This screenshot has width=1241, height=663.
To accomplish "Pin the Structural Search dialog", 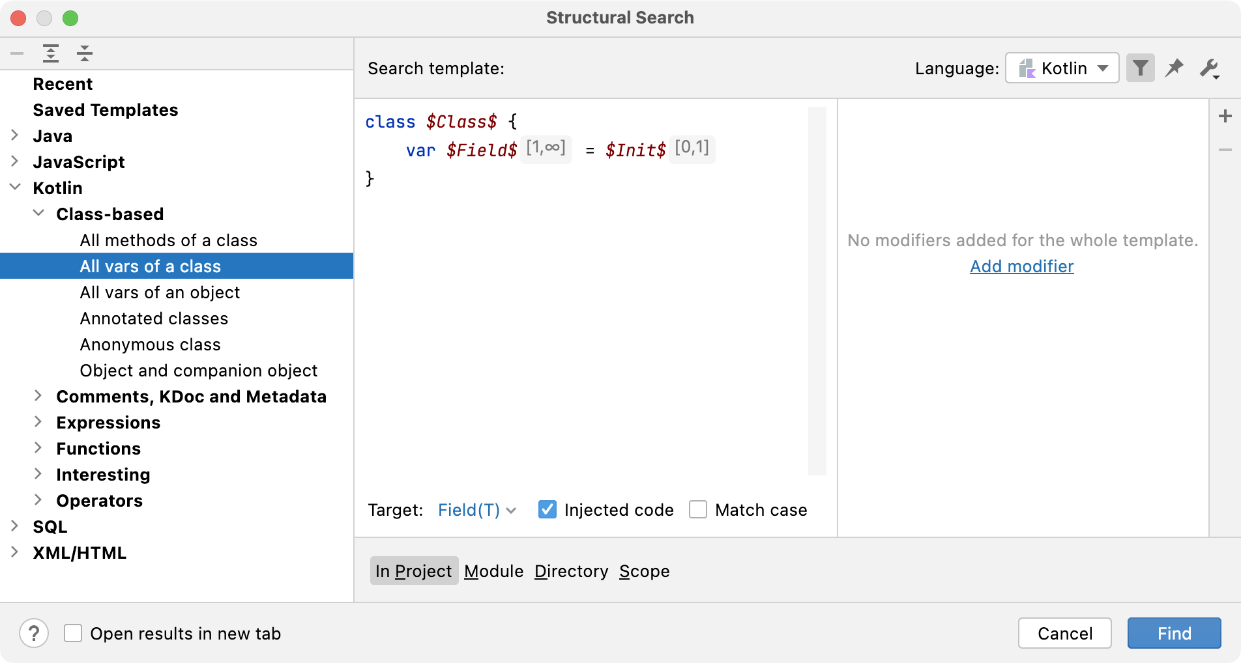I will coord(1175,68).
